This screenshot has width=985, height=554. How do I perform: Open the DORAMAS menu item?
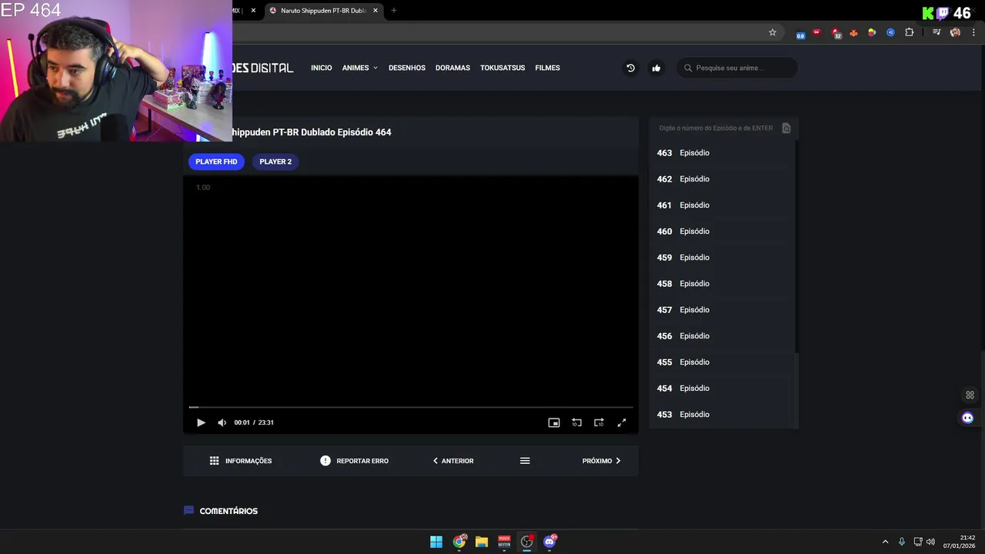pyautogui.click(x=452, y=68)
